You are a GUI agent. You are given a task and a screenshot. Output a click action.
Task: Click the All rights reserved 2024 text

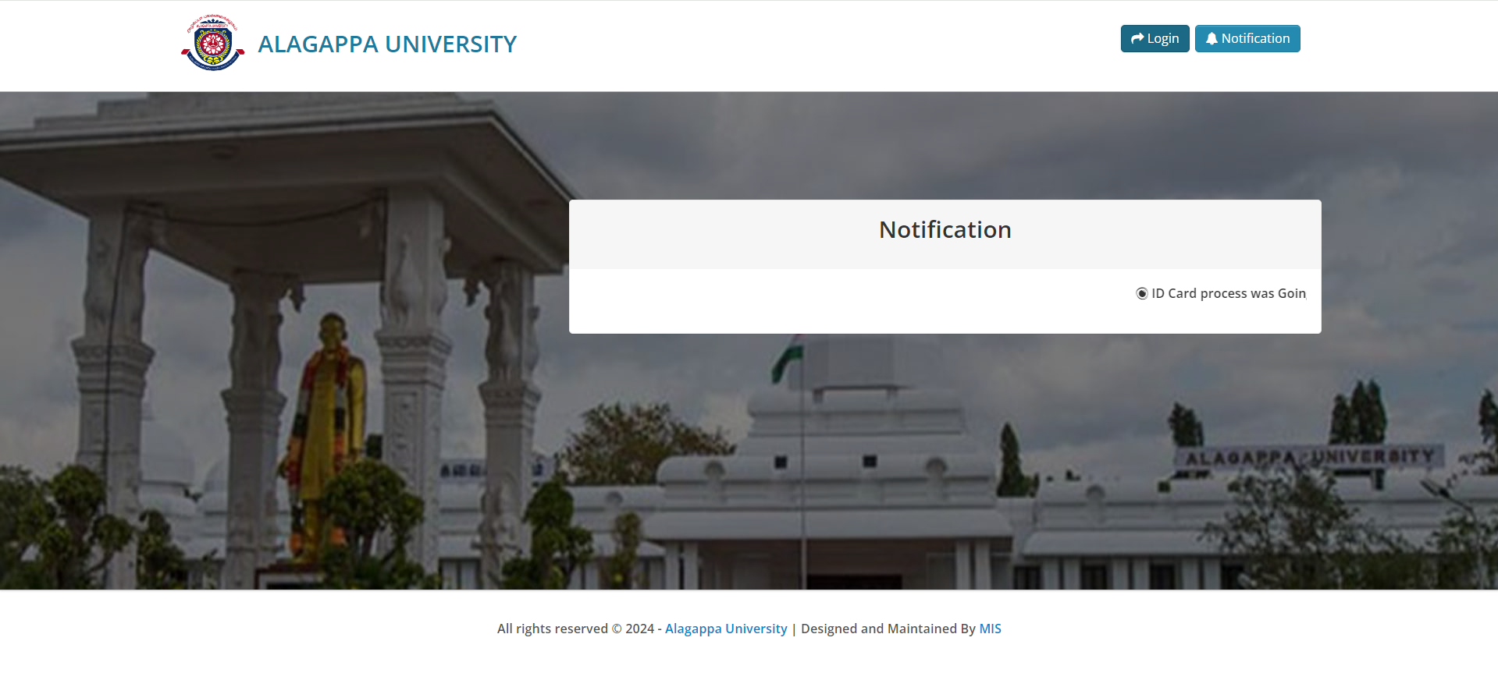(575, 629)
